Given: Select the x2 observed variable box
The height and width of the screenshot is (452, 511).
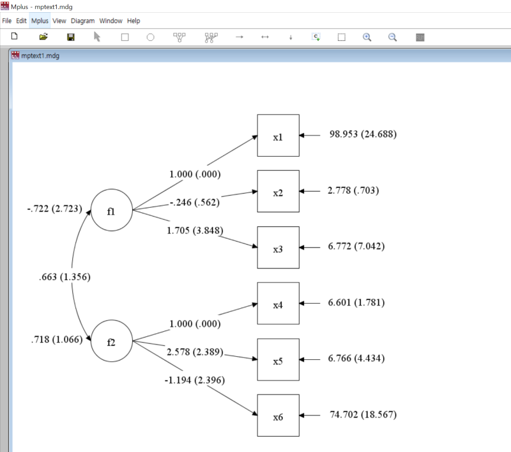Looking at the screenshot, I should [x=278, y=191].
